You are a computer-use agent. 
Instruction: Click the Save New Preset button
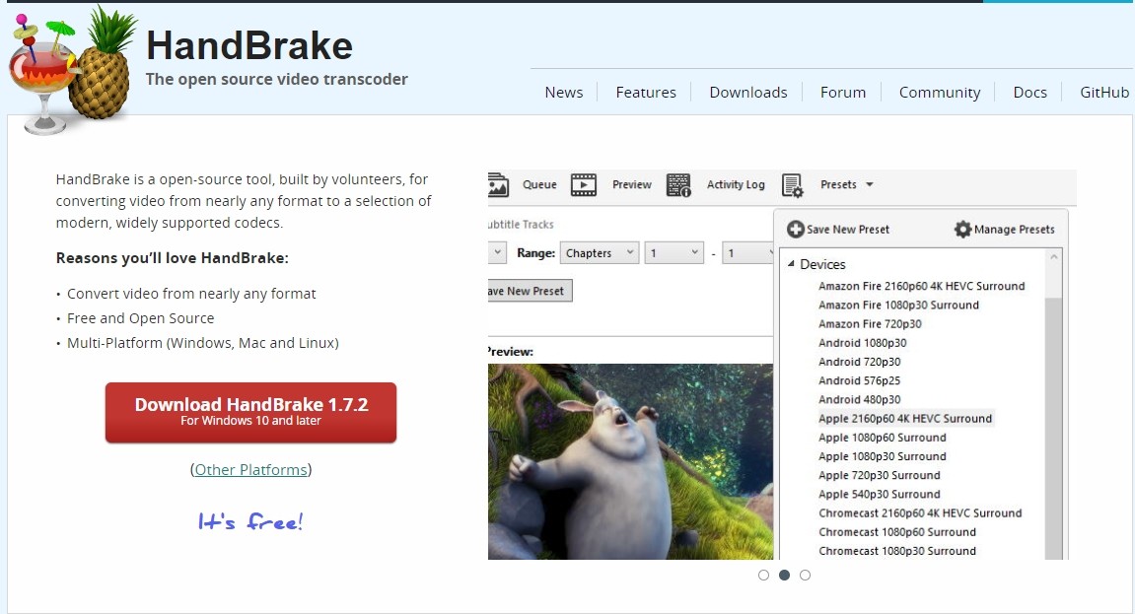[x=528, y=290]
